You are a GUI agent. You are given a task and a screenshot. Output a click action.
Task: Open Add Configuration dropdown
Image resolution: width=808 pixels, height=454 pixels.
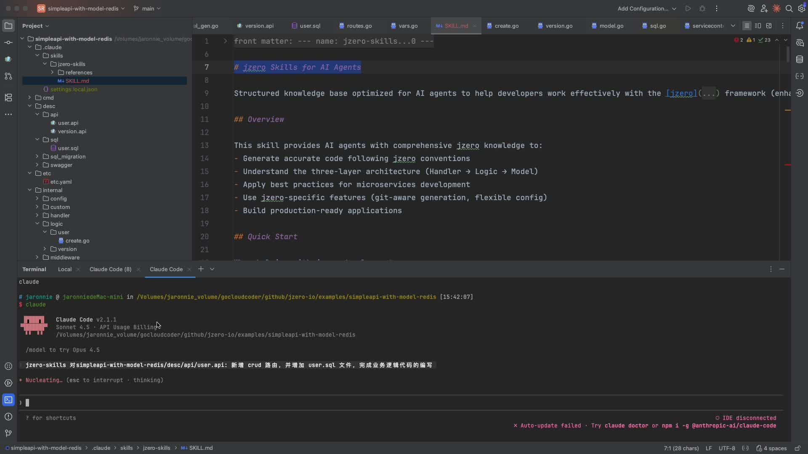(646, 8)
